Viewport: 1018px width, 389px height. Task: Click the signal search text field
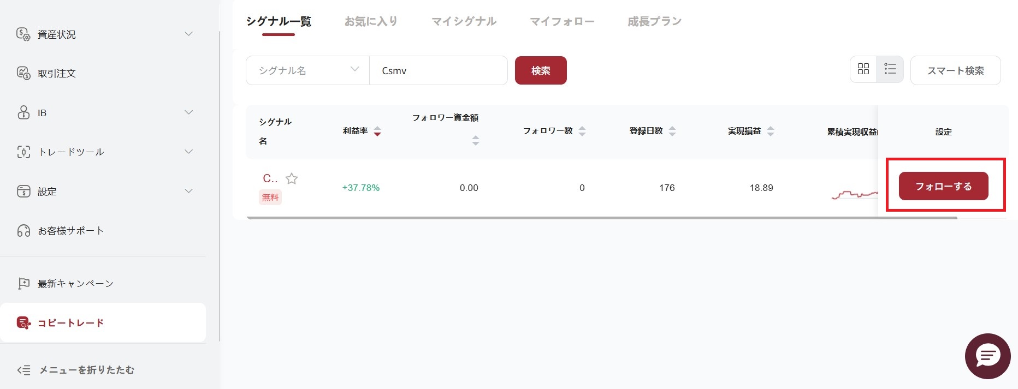(x=438, y=70)
